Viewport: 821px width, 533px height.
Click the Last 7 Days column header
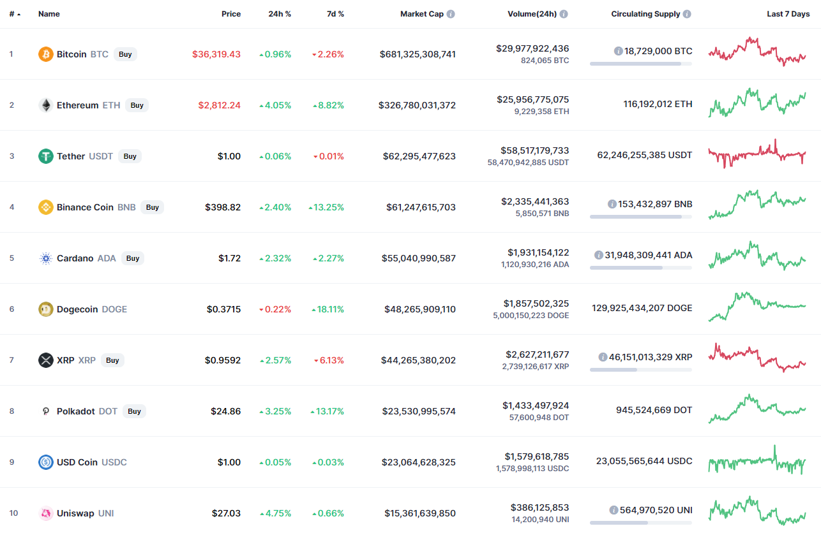coord(788,14)
